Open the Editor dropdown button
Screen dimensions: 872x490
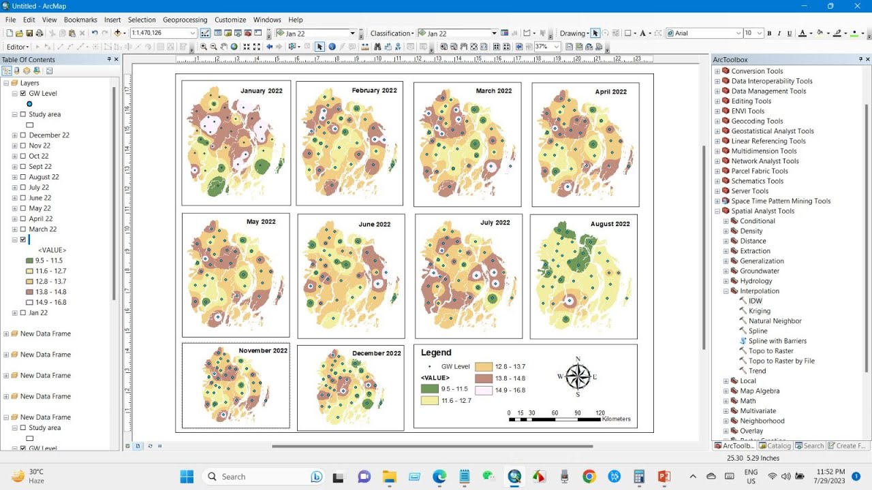[18, 47]
